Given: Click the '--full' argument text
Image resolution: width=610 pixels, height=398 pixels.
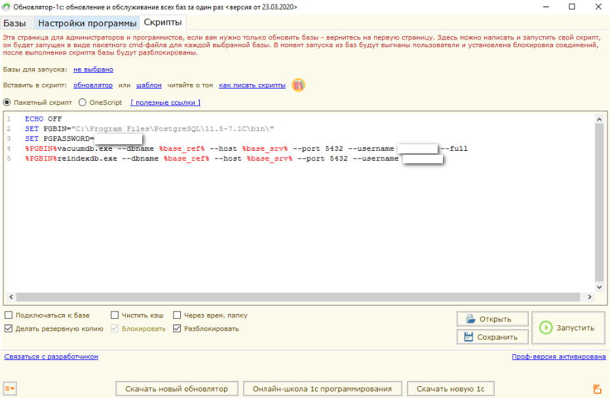Looking at the screenshot, I should [x=455, y=148].
